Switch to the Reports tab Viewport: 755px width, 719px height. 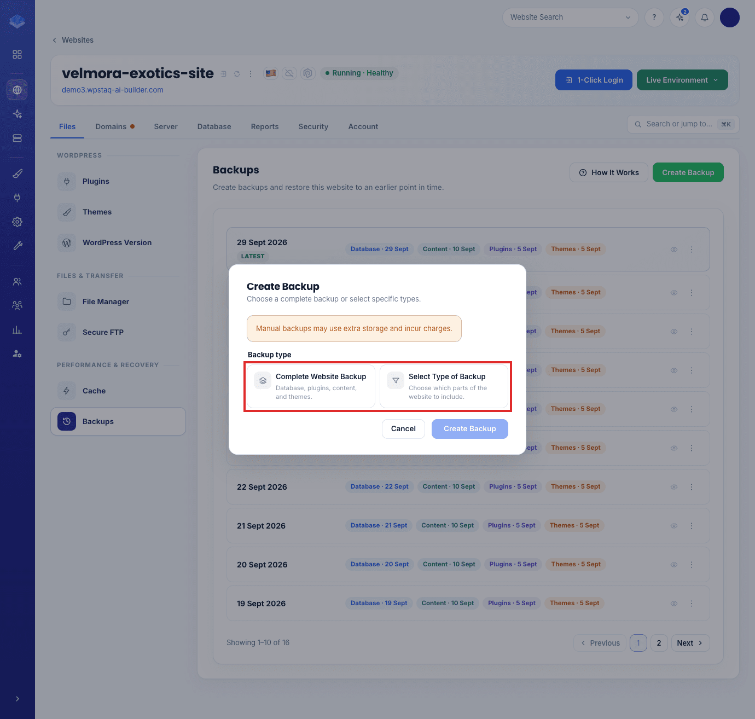pos(265,126)
